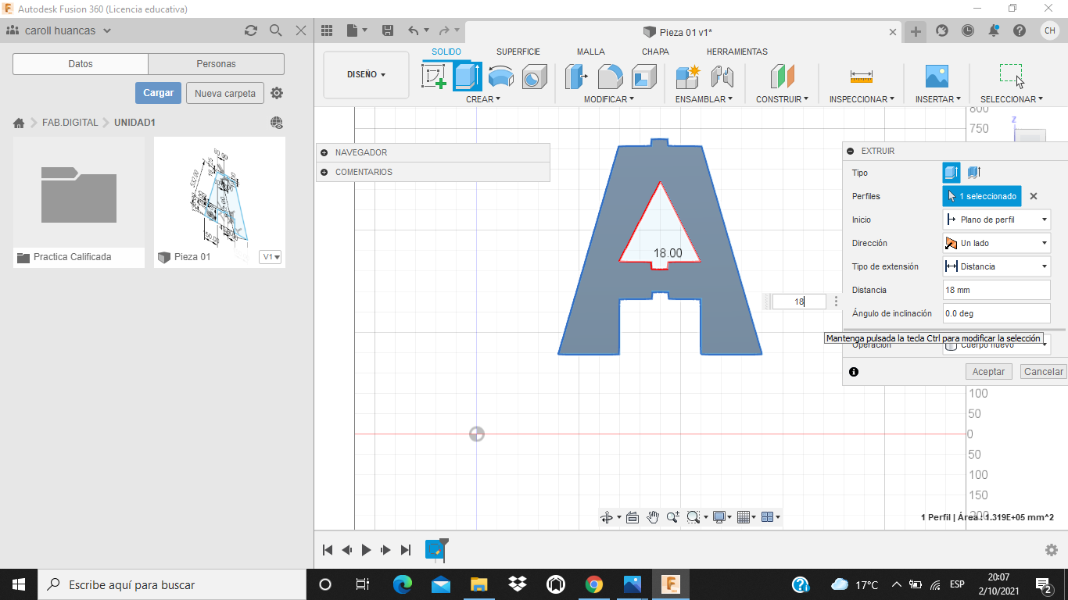The image size is (1068, 600).
Task: Choose the Revolve tool
Action: click(501, 77)
